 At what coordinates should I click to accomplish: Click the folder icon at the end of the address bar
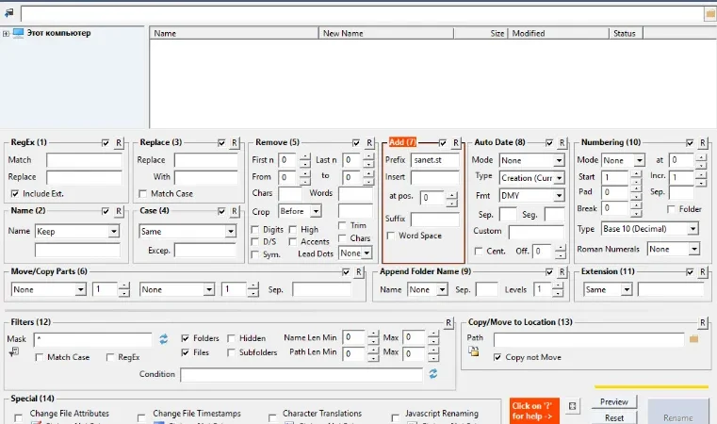710,14
